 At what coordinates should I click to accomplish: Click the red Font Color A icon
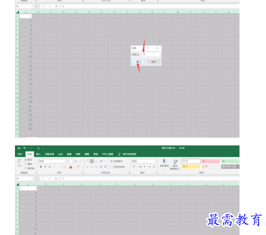coord(71,167)
